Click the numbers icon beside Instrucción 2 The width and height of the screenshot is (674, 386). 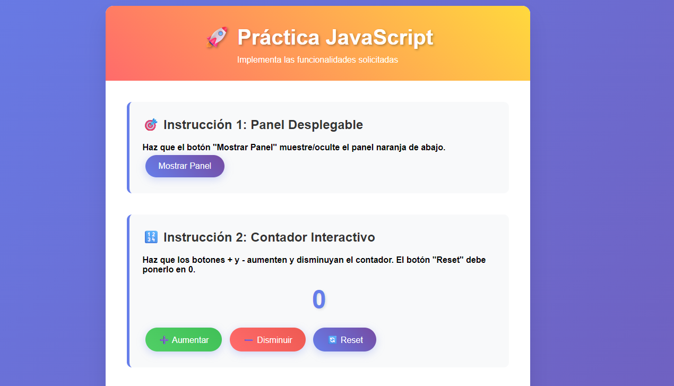[x=151, y=237]
